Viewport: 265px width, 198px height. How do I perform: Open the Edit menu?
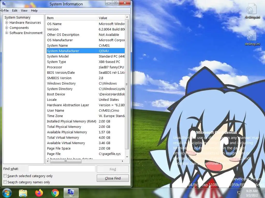click(15, 10)
